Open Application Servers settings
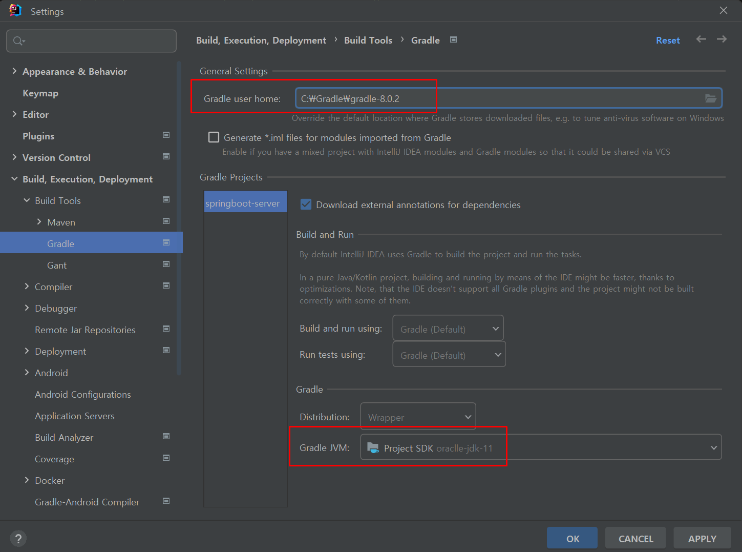742x552 pixels. click(75, 416)
